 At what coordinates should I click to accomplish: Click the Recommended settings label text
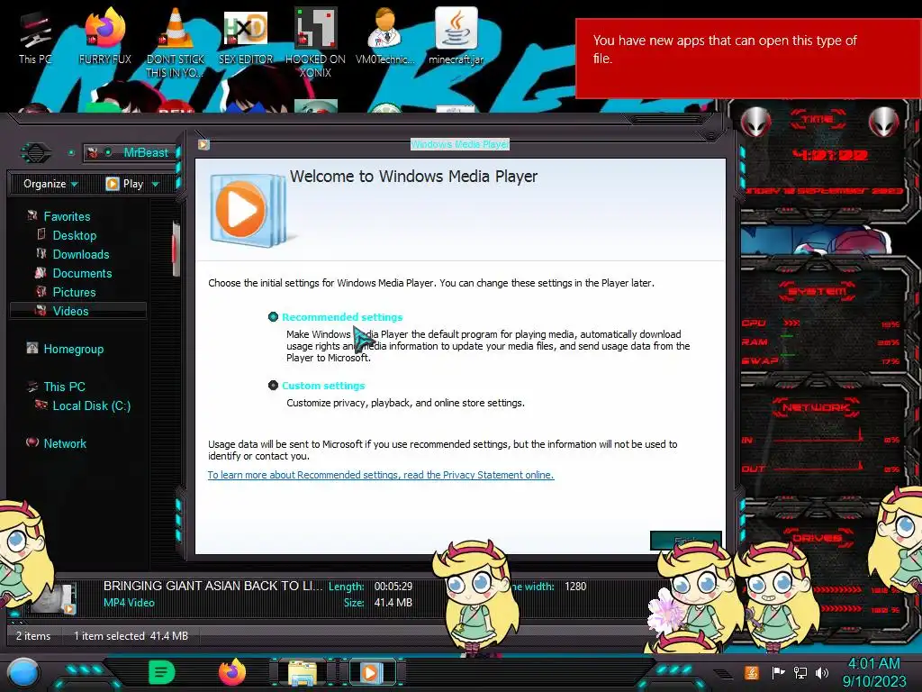(x=342, y=316)
